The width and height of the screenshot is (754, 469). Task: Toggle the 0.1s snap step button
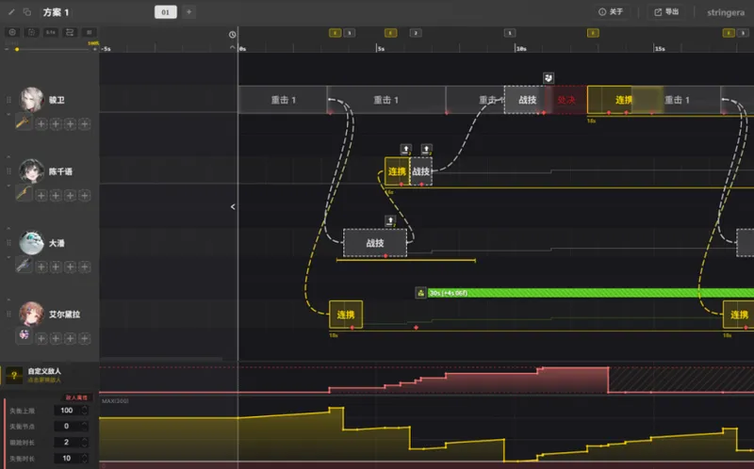click(x=50, y=32)
